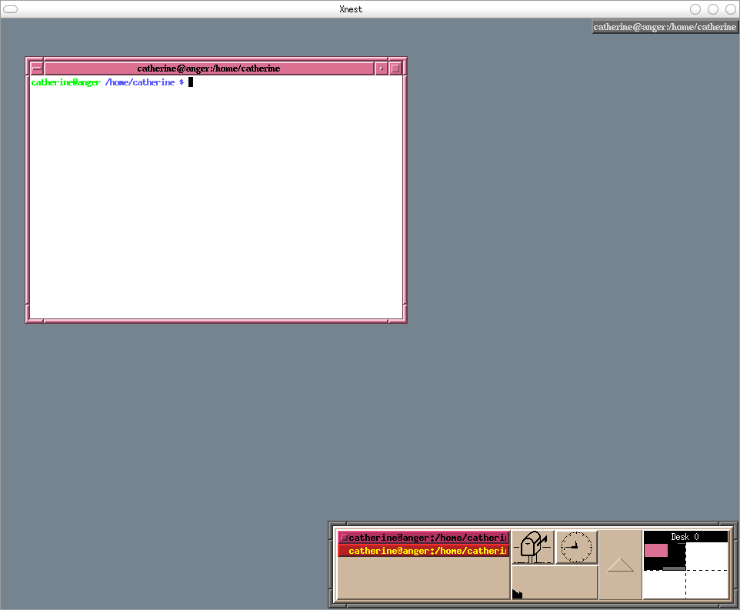Click the analog clock in the panel
740x610 pixels.
(x=576, y=547)
